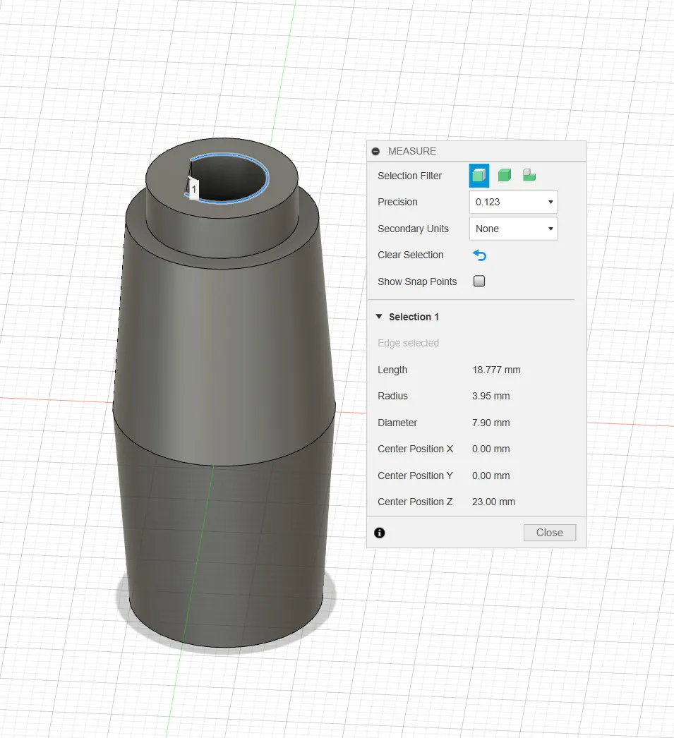Image resolution: width=674 pixels, height=738 pixels.
Task: Collapse the MEASURE panel with minus icon
Action: (x=375, y=151)
